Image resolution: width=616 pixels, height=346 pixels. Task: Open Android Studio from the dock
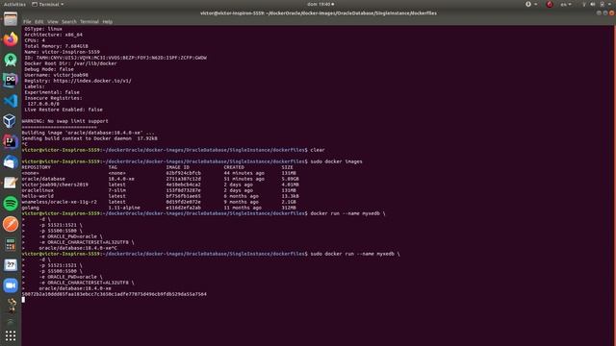tap(11, 60)
